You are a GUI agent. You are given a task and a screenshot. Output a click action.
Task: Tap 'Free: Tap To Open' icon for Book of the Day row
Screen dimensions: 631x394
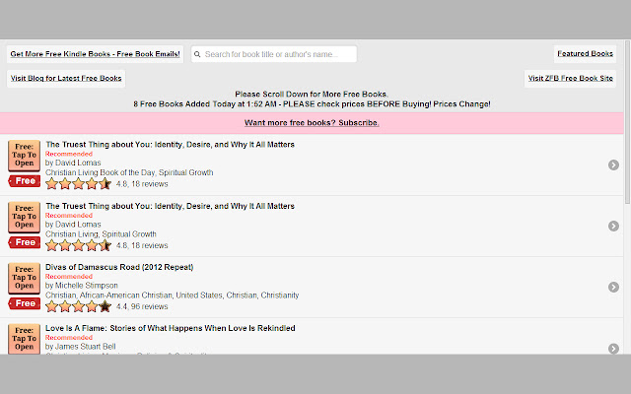(24, 156)
